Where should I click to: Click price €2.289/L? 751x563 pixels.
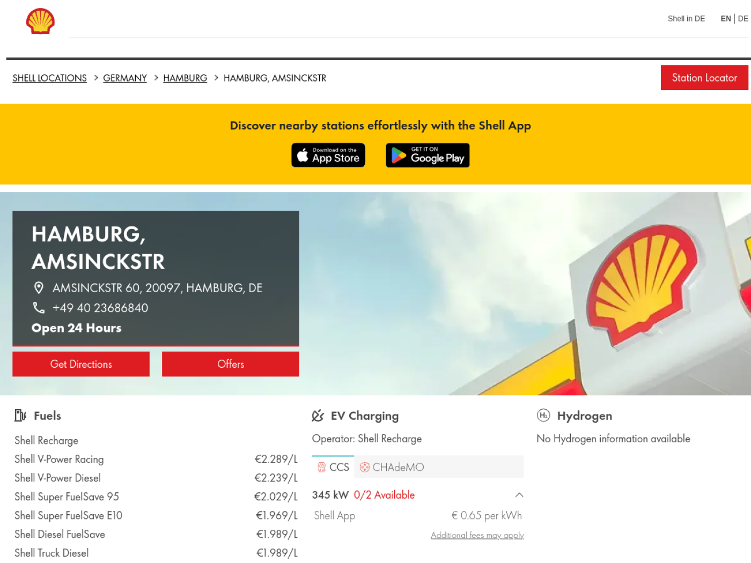point(276,460)
